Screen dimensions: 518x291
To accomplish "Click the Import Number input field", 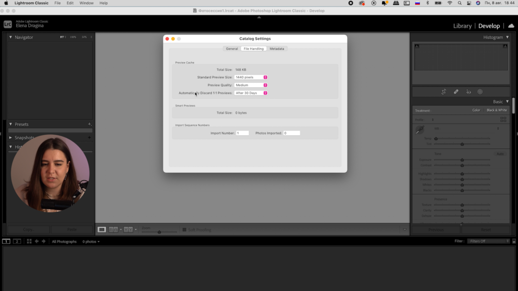I will pyautogui.click(x=242, y=133).
